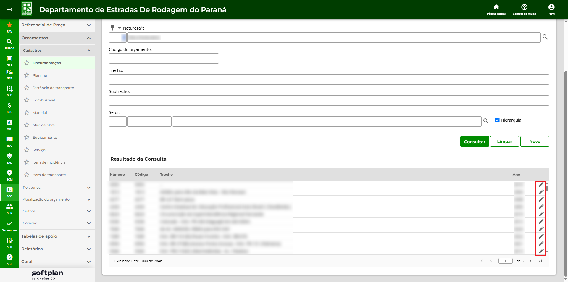568x282 pixels.
Task: Open the hamburger menu toggle
Action: coord(9,9)
